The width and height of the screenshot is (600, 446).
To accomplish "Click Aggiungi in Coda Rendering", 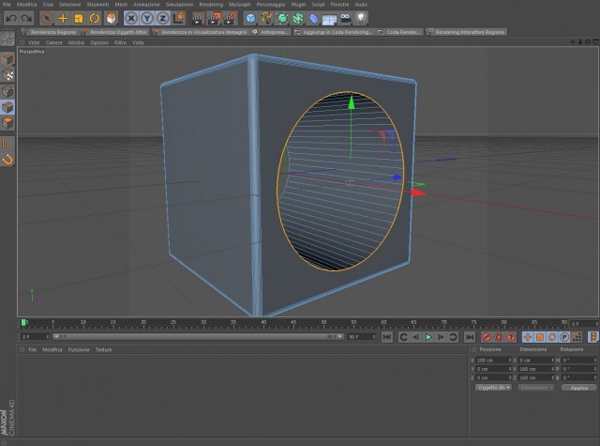I will [334, 32].
